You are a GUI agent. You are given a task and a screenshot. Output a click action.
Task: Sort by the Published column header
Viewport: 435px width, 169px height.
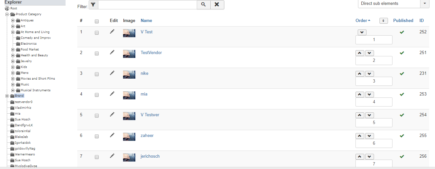403,20
